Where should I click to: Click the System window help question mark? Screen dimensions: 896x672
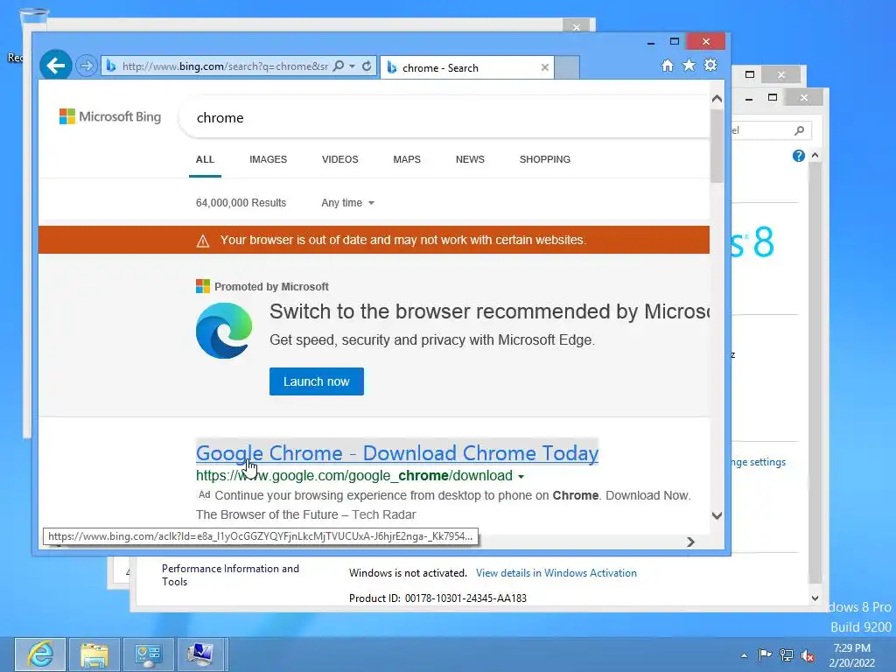(x=799, y=156)
